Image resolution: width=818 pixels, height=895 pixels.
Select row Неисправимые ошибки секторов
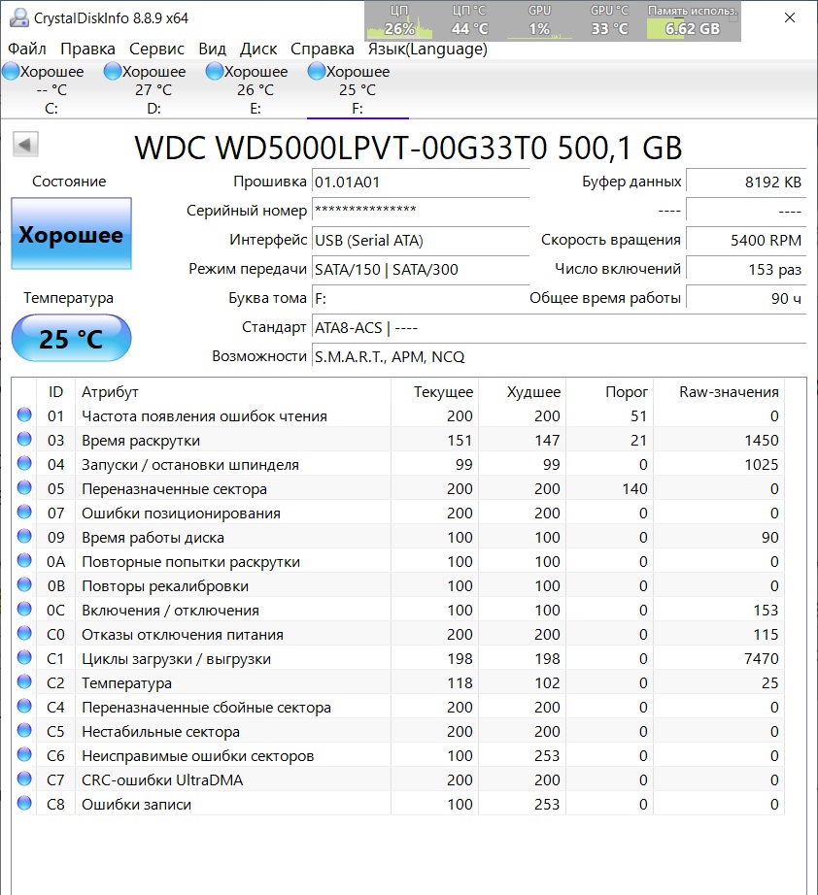coord(398,756)
